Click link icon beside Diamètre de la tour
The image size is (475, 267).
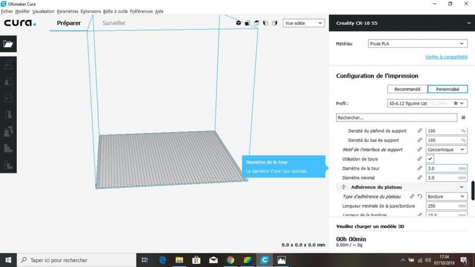[419, 168]
